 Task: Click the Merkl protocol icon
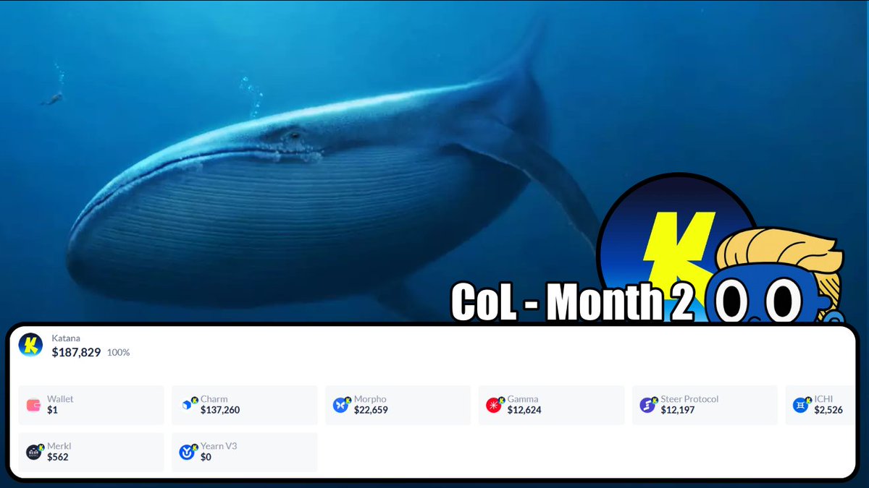coord(35,452)
